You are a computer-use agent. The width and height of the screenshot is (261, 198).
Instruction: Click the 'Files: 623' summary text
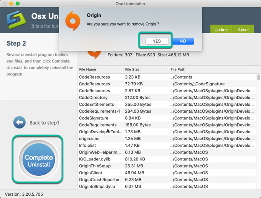[x=145, y=55]
